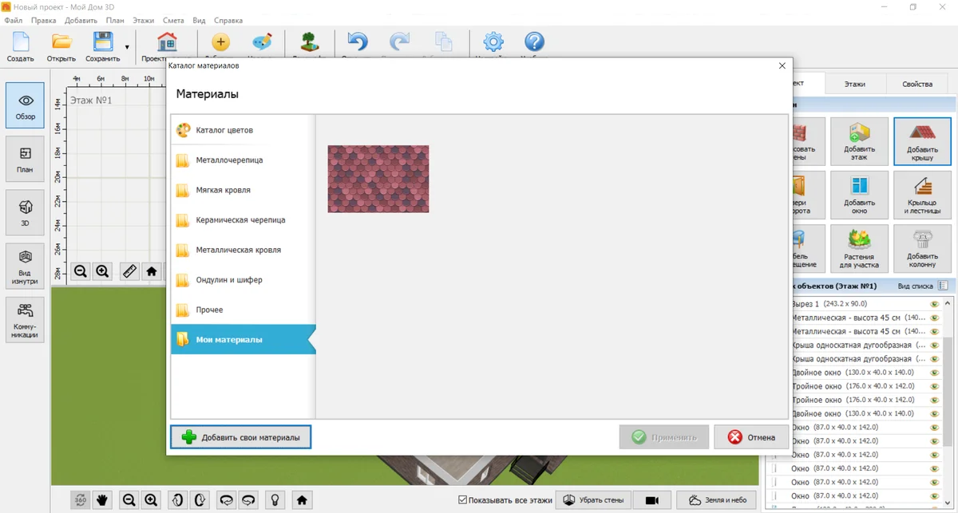Toggle the light bulb in bottom toolbar

coord(275,500)
